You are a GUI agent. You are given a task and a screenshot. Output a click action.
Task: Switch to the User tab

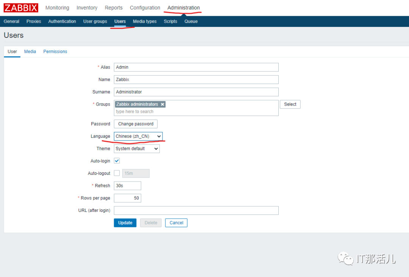point(12,51)
